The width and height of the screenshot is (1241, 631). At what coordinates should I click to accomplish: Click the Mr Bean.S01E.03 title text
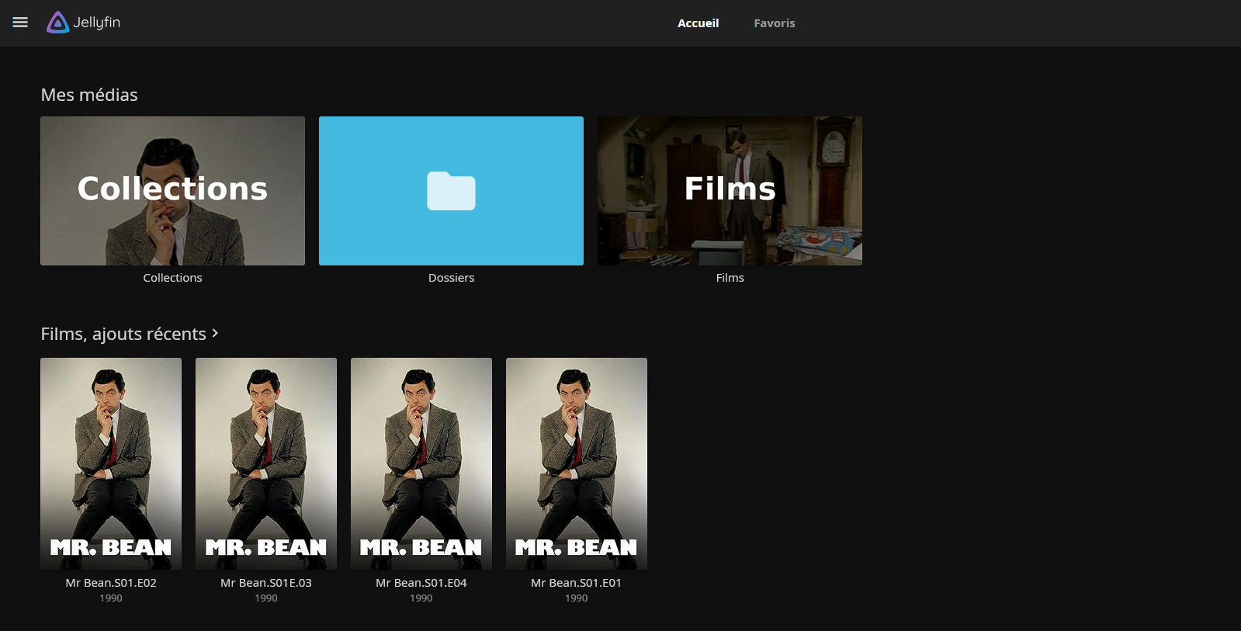click(266, 583)
